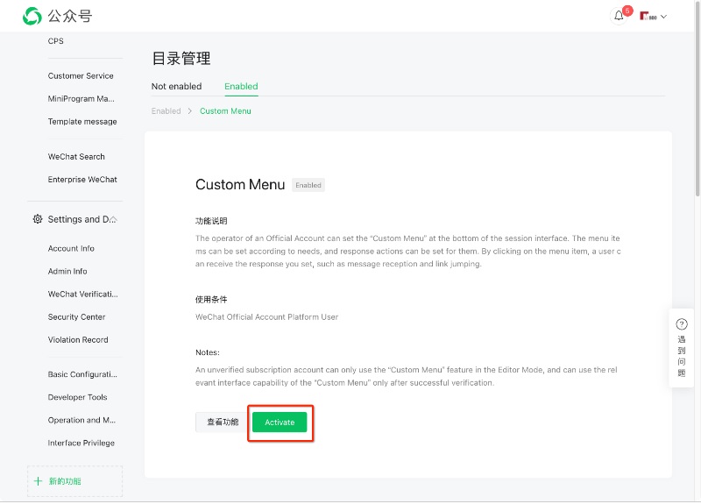Click the Enabled breadcrumb link
The width and height of the screenshot is (701, 504).
(166, 111)
